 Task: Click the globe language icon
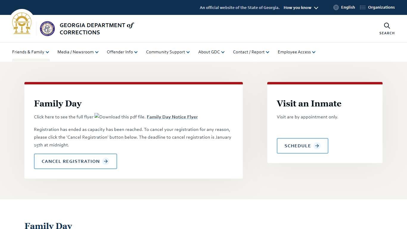click(x=336, y=7)
